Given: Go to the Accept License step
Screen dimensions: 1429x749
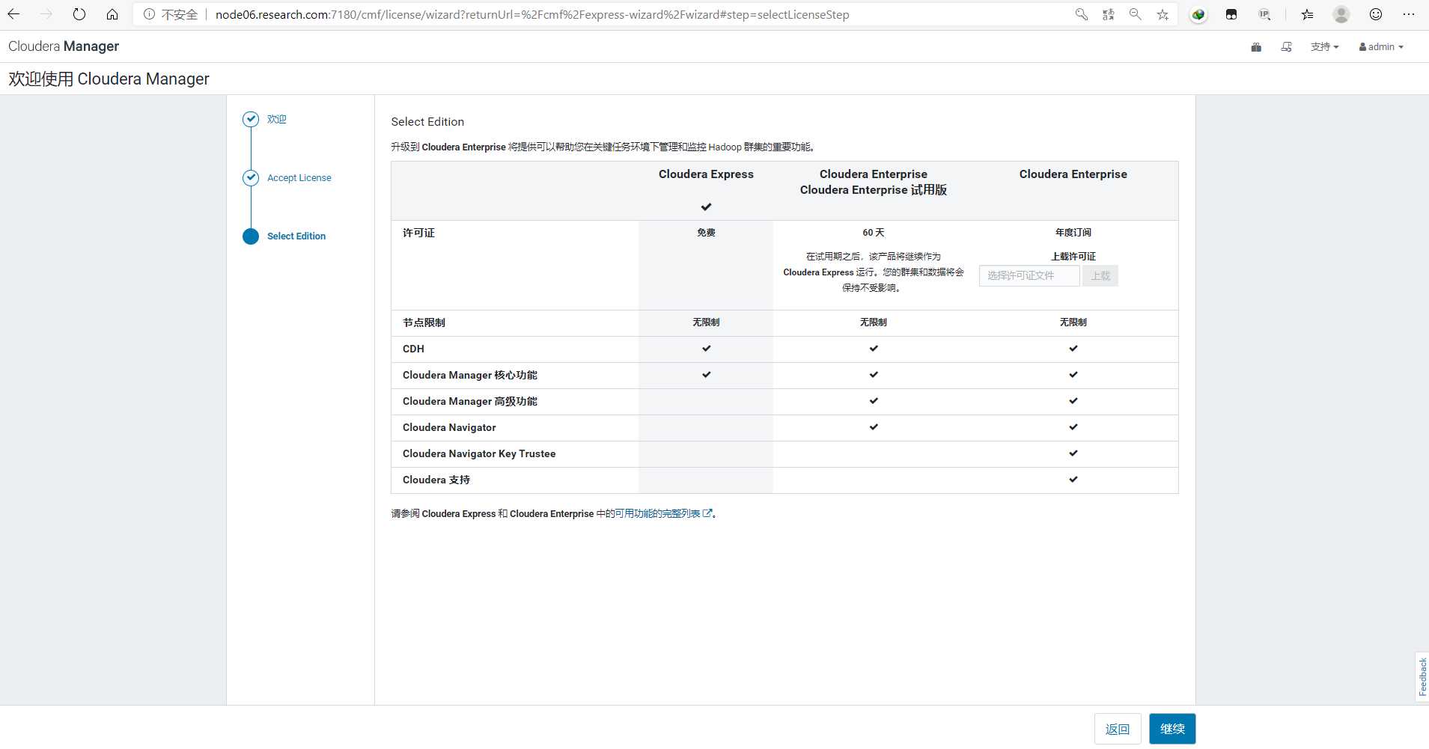Looking at the screenshot, I should pyautogui.click(x=299, y=178).
